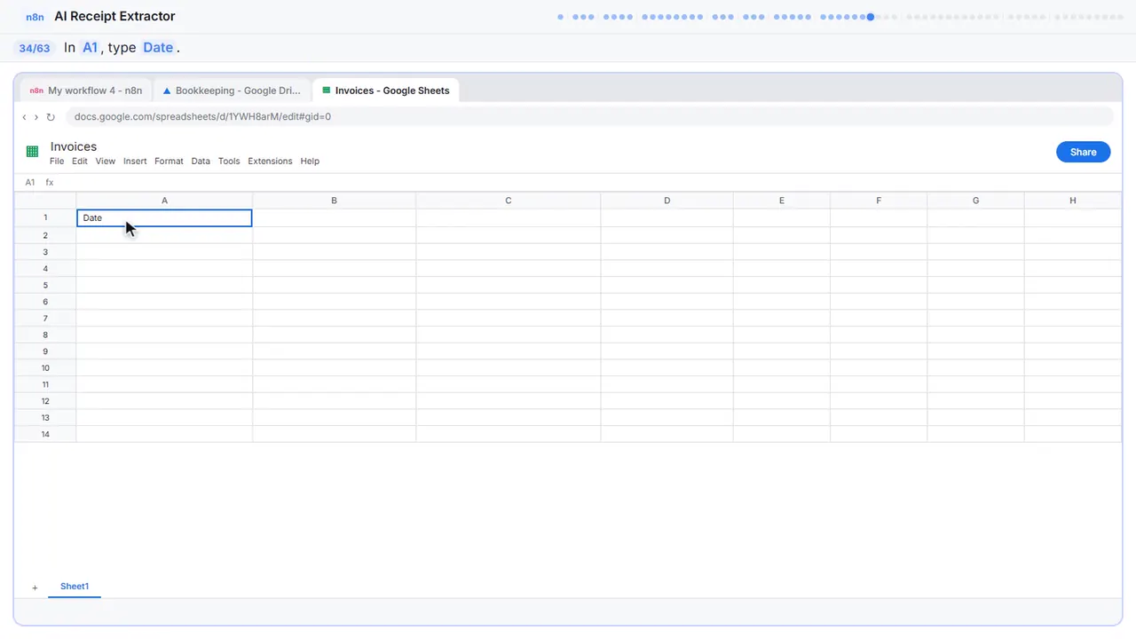Open the Format menu

point(169,162)
